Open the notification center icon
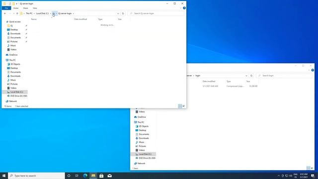The height and width of the screenshot is (179, 318). coord(313,176)
